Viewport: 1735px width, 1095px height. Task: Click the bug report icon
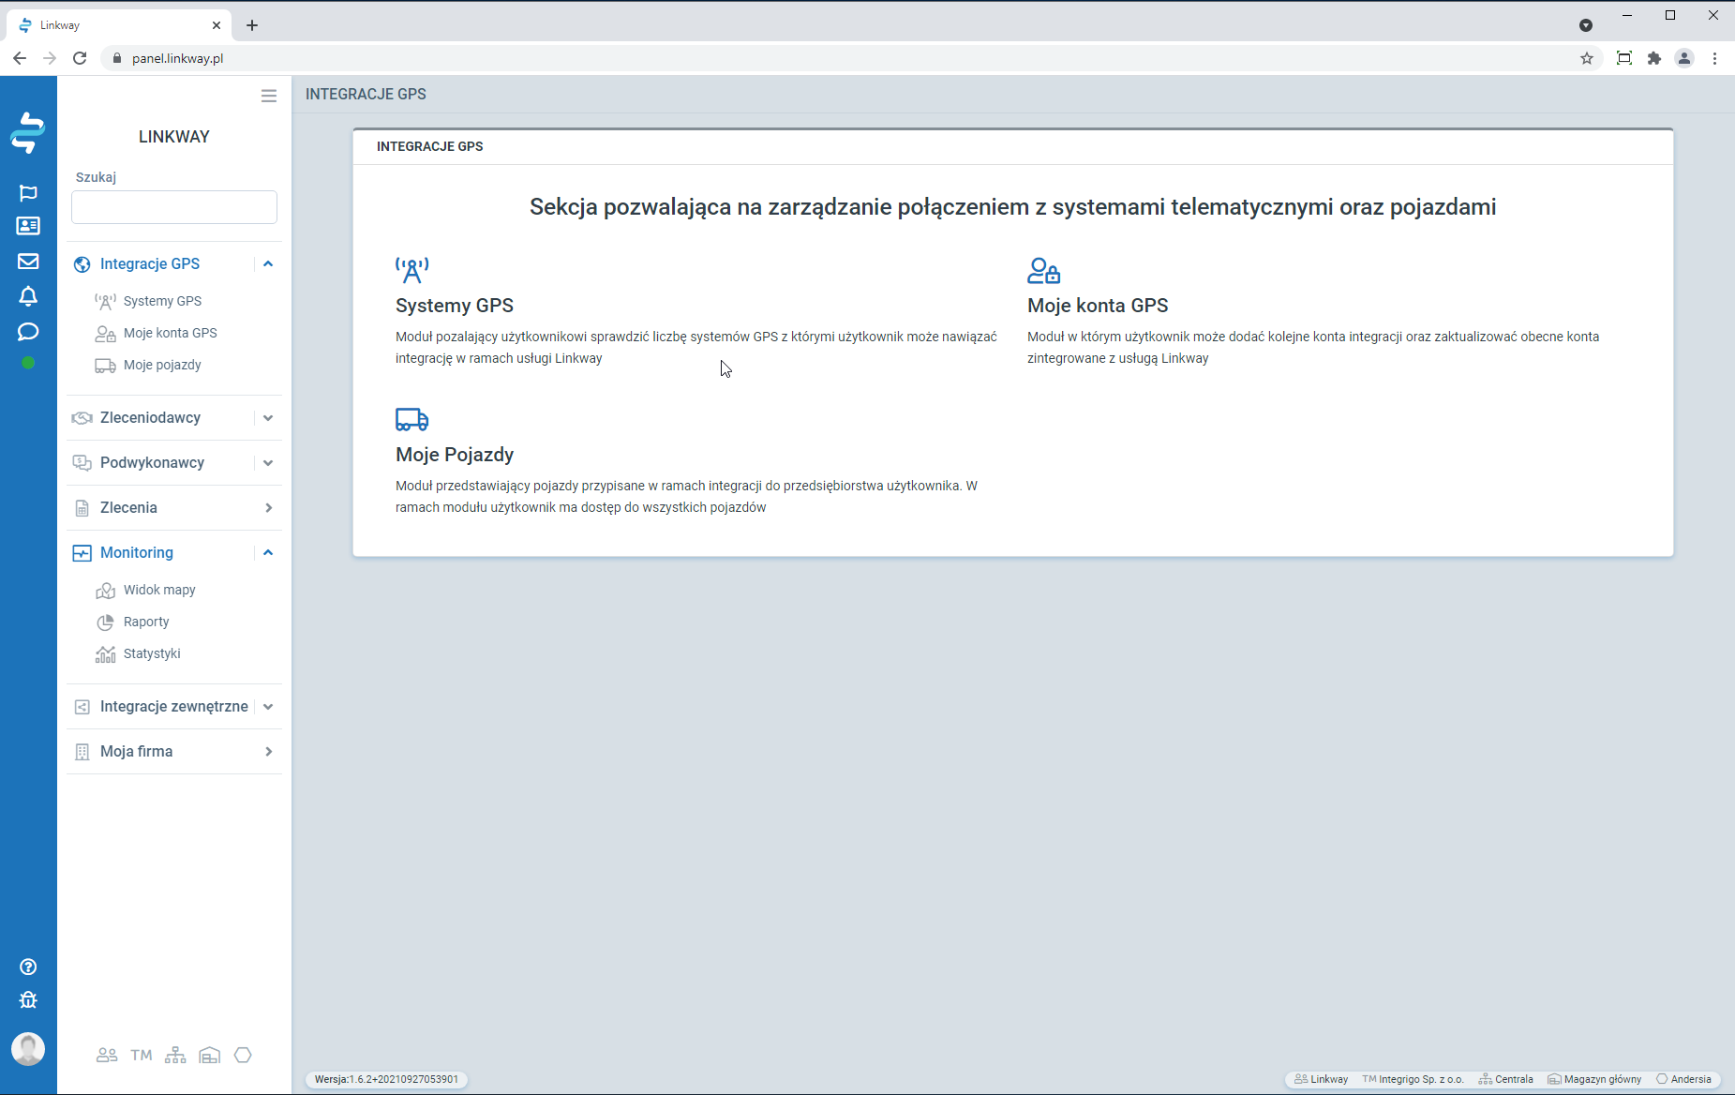(x=28, y=1000)
